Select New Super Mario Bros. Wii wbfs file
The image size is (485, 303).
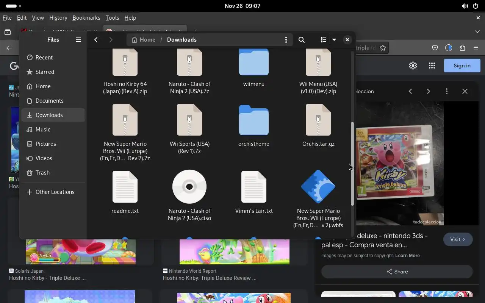coord(318,199)
